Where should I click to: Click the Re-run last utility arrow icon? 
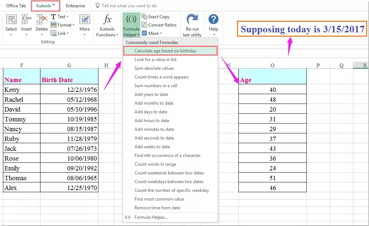pos(192,19)
